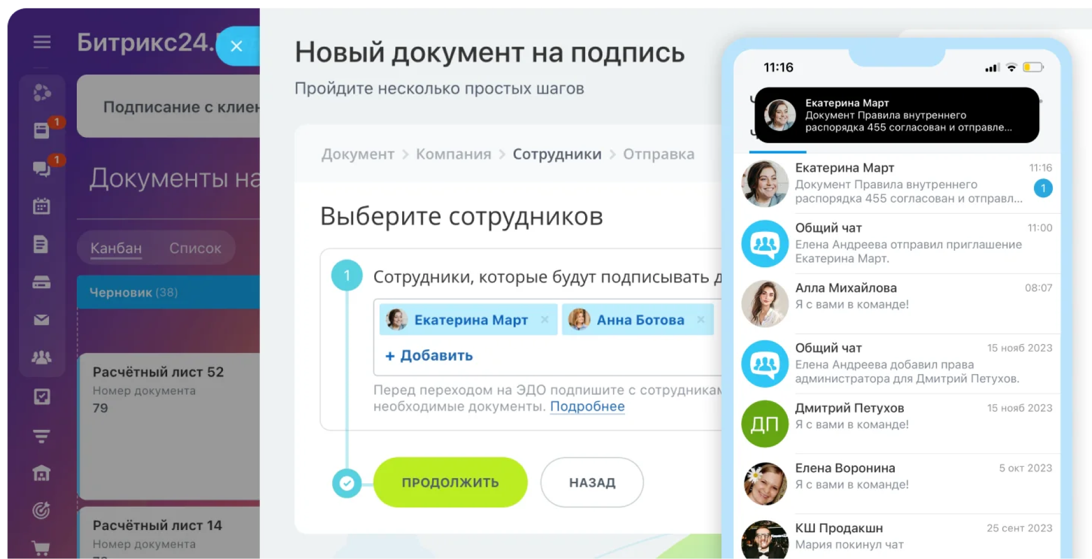The height and width of the screenshot is (559, 1092).
Task: Remove Анна Ботова from selected employees
Action: pos(701,320)
